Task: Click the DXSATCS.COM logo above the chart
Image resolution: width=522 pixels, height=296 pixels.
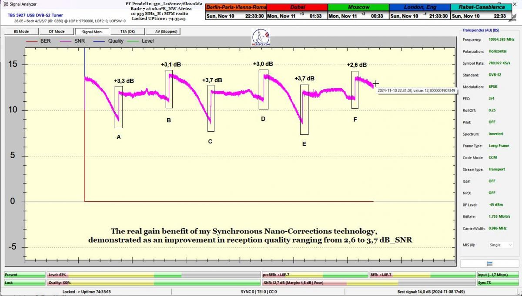Action: click(x=261, y=38)
